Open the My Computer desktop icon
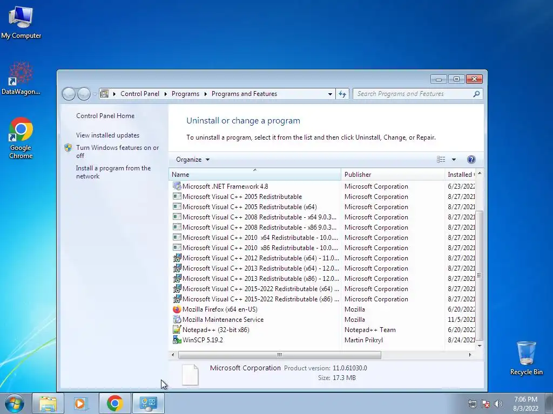 click(21, 22)
